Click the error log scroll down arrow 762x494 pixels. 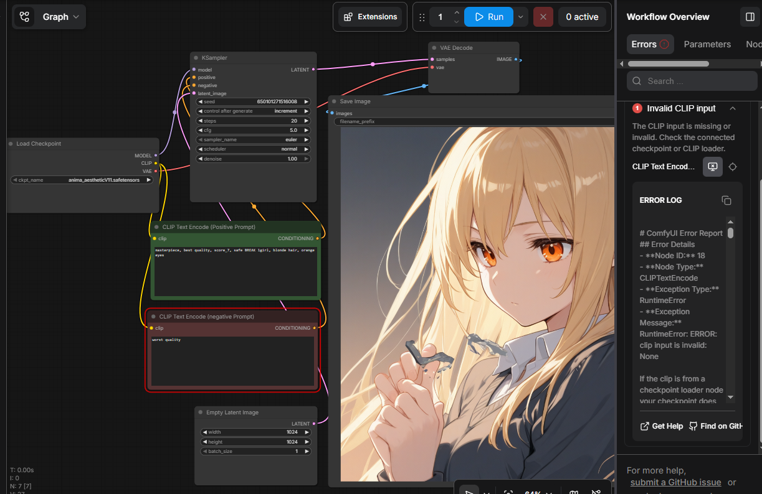coord(730,397)
